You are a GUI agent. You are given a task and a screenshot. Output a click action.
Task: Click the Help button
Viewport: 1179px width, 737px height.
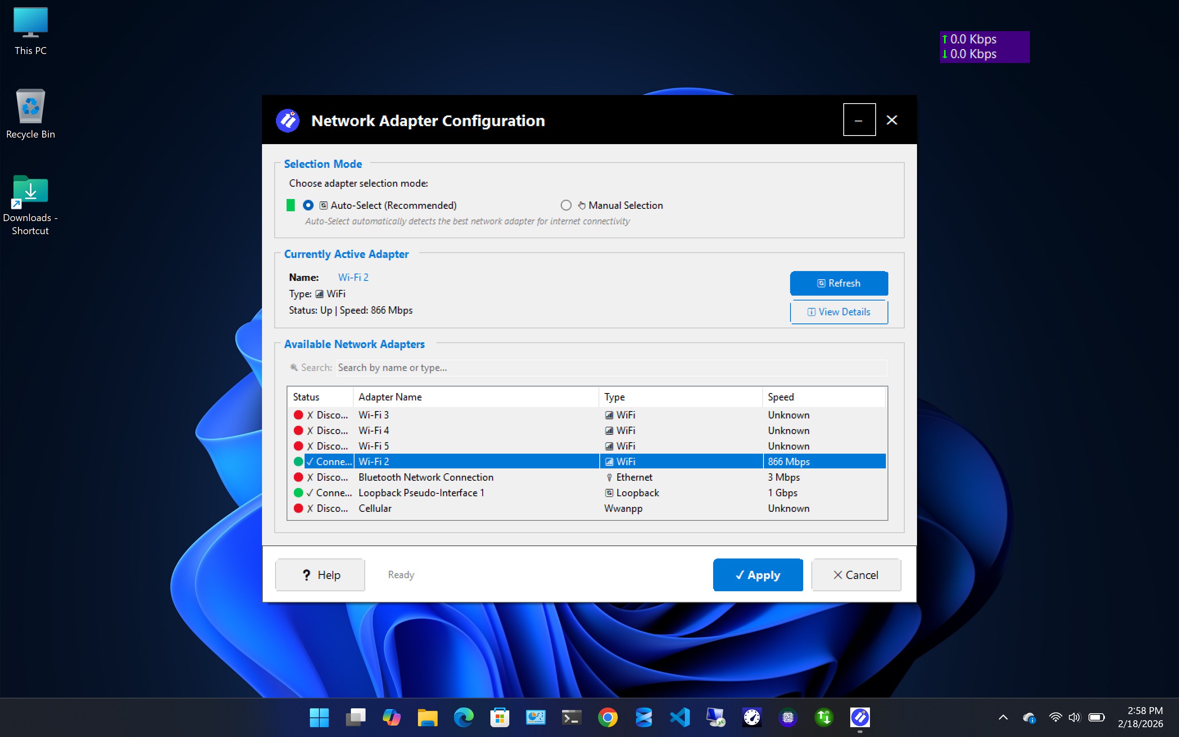point(320,575)
